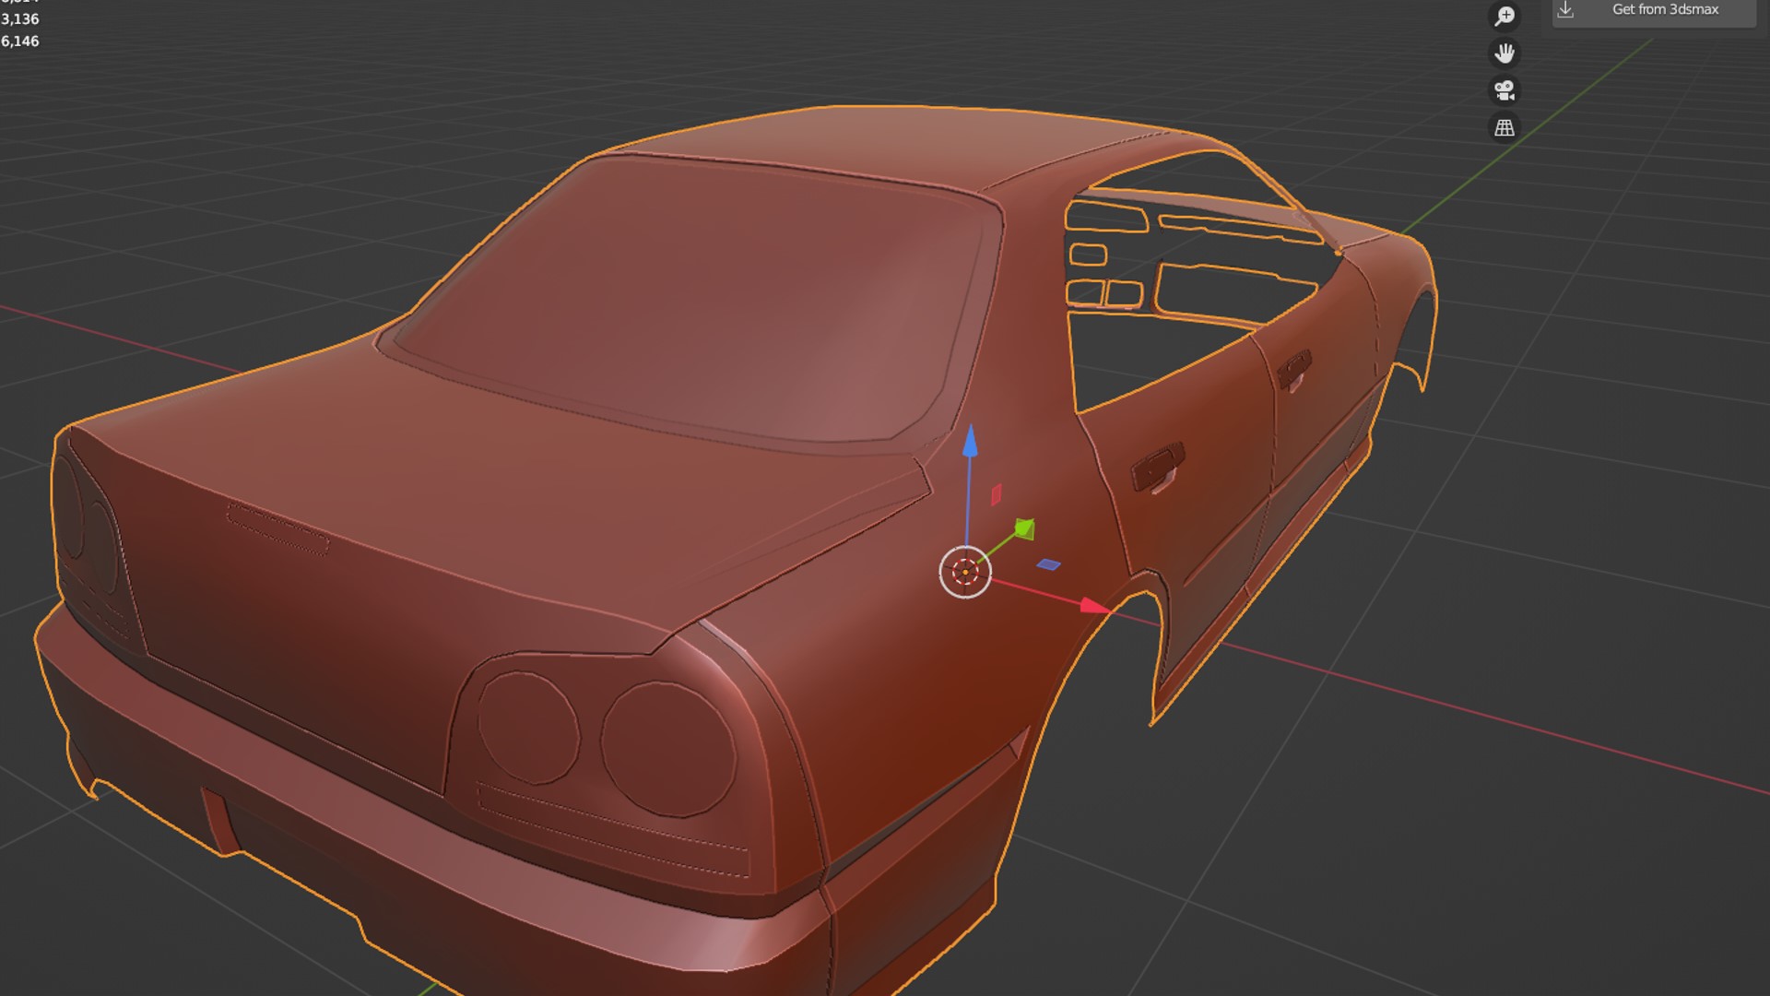Click the front door handle
The height and width of the screenshot is (996, 1770).
1294,367
